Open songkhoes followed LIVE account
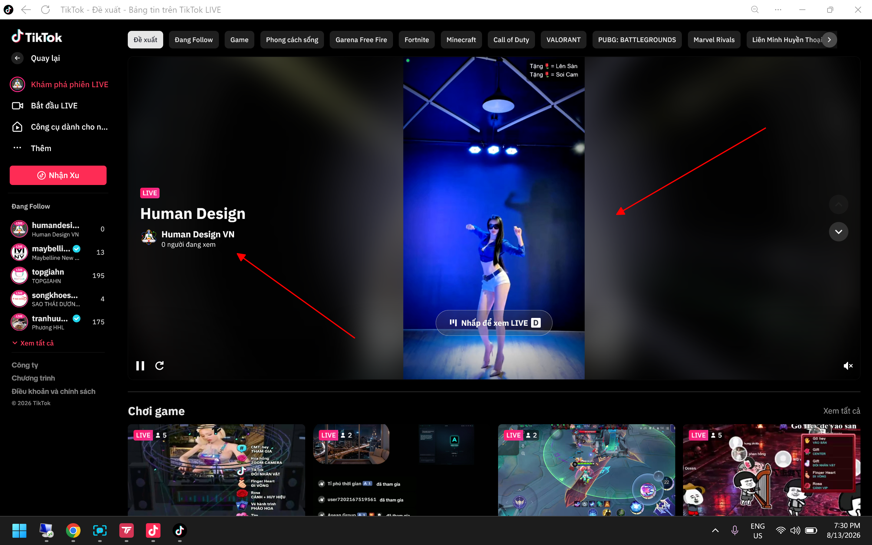Image resolution: width=872 pixels, height=545 pixels. pos(58,299)
